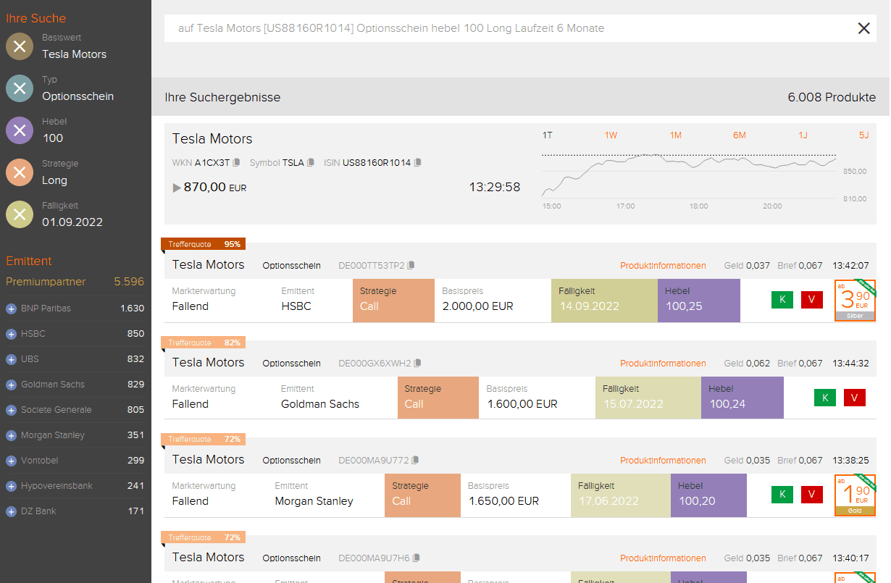The image size is (891, 583).
Task: Click the Tesla Motors 870,00 EUR price
Action: pos(216,188)
